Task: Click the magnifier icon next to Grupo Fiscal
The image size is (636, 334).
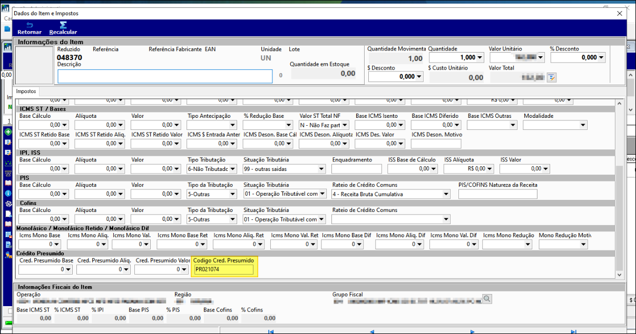Action: point(487,299)
